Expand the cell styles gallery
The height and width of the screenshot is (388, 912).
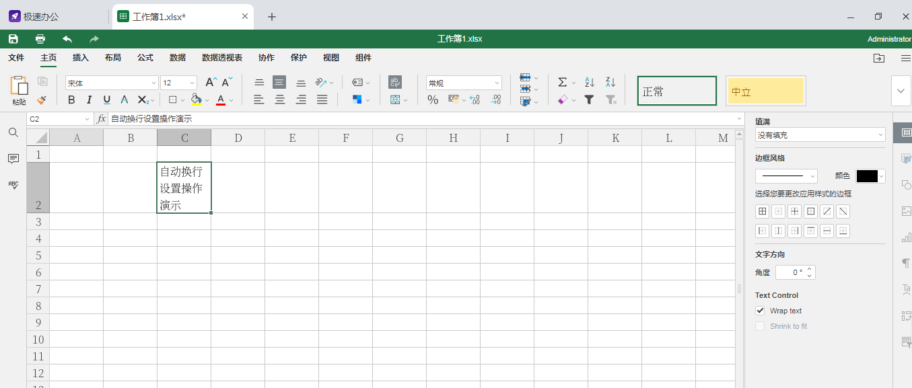tap(901, 91)
